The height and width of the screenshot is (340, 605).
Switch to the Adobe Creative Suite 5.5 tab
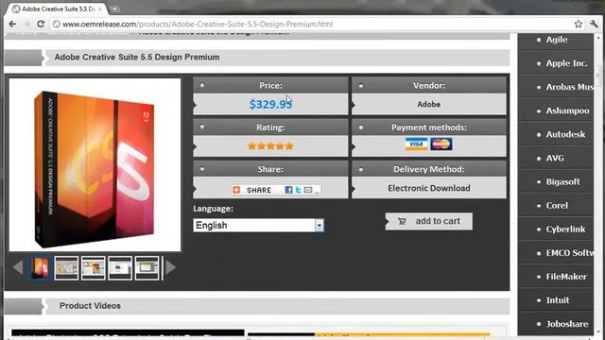pyautogui.click(x=58, y=8)
